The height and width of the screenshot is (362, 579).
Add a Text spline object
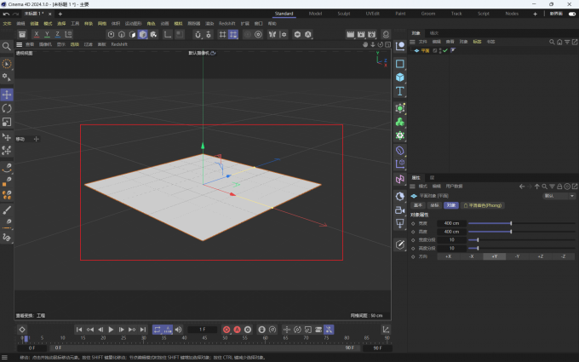tap(400, 91)
